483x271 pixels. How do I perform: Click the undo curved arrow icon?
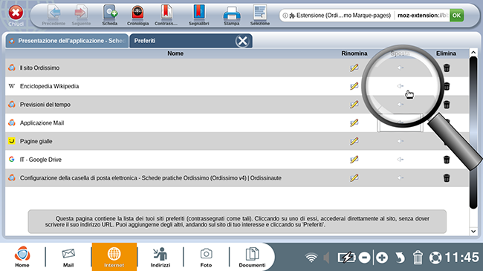click(x=400, y=258)
